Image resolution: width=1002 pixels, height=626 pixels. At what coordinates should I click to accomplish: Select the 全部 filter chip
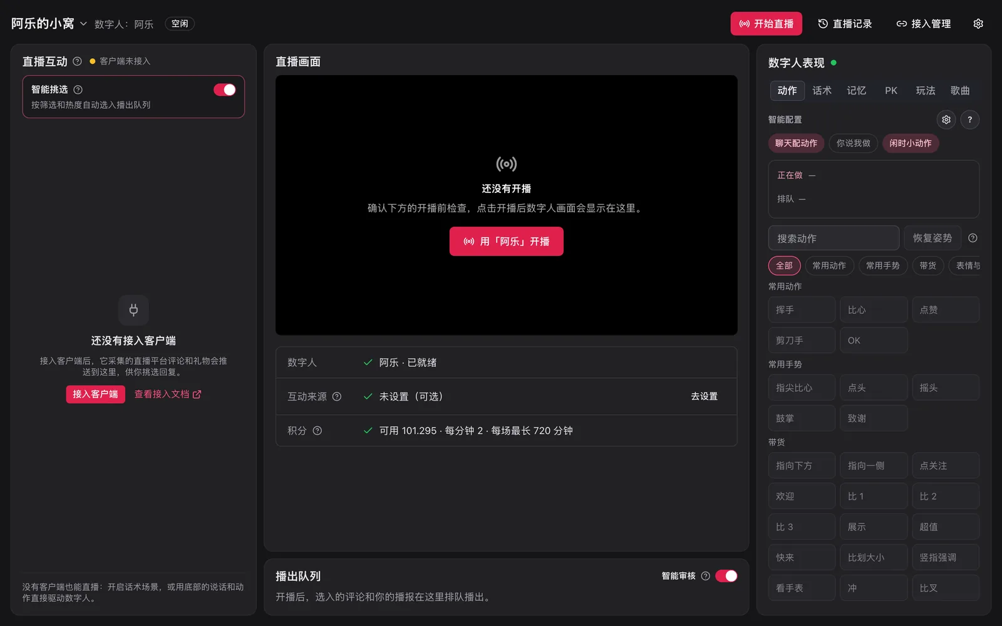(x=784, y=265)
